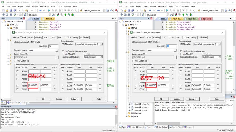Check IRAM1 NoInit box in STM32F407 options dialog

tap(218, 85)
